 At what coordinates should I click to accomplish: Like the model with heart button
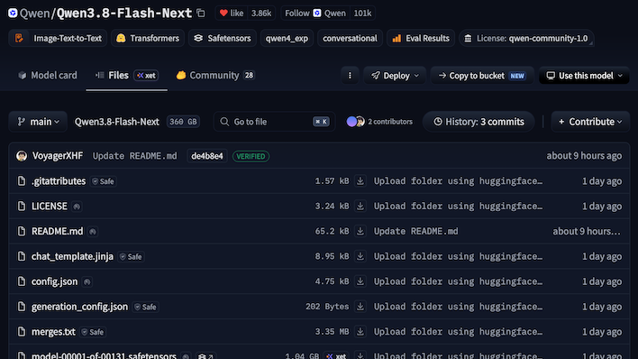(232, 13)
